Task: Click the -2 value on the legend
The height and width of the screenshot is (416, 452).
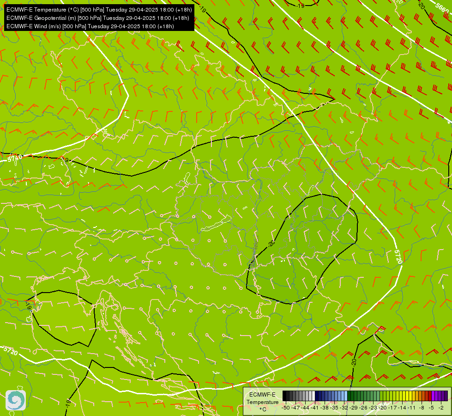Action: (x=441, y=408)
